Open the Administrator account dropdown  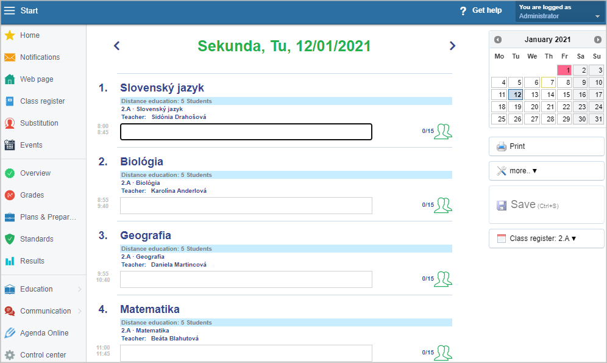pos(560,12)
